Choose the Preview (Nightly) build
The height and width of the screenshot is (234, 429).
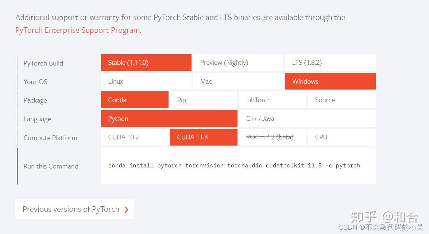point(237,63)
